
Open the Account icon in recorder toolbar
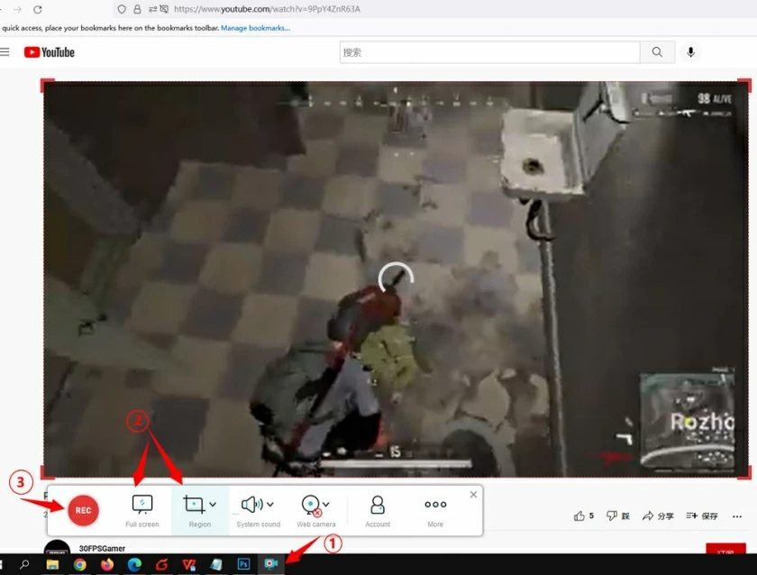point(377,505)
